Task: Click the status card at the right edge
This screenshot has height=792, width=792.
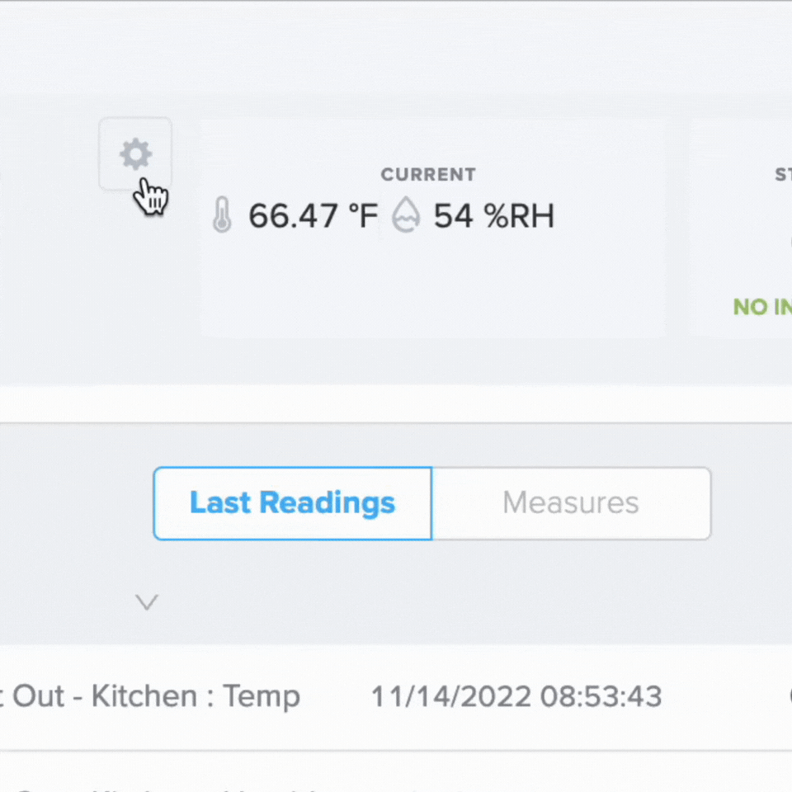Action: click(742, 228)
